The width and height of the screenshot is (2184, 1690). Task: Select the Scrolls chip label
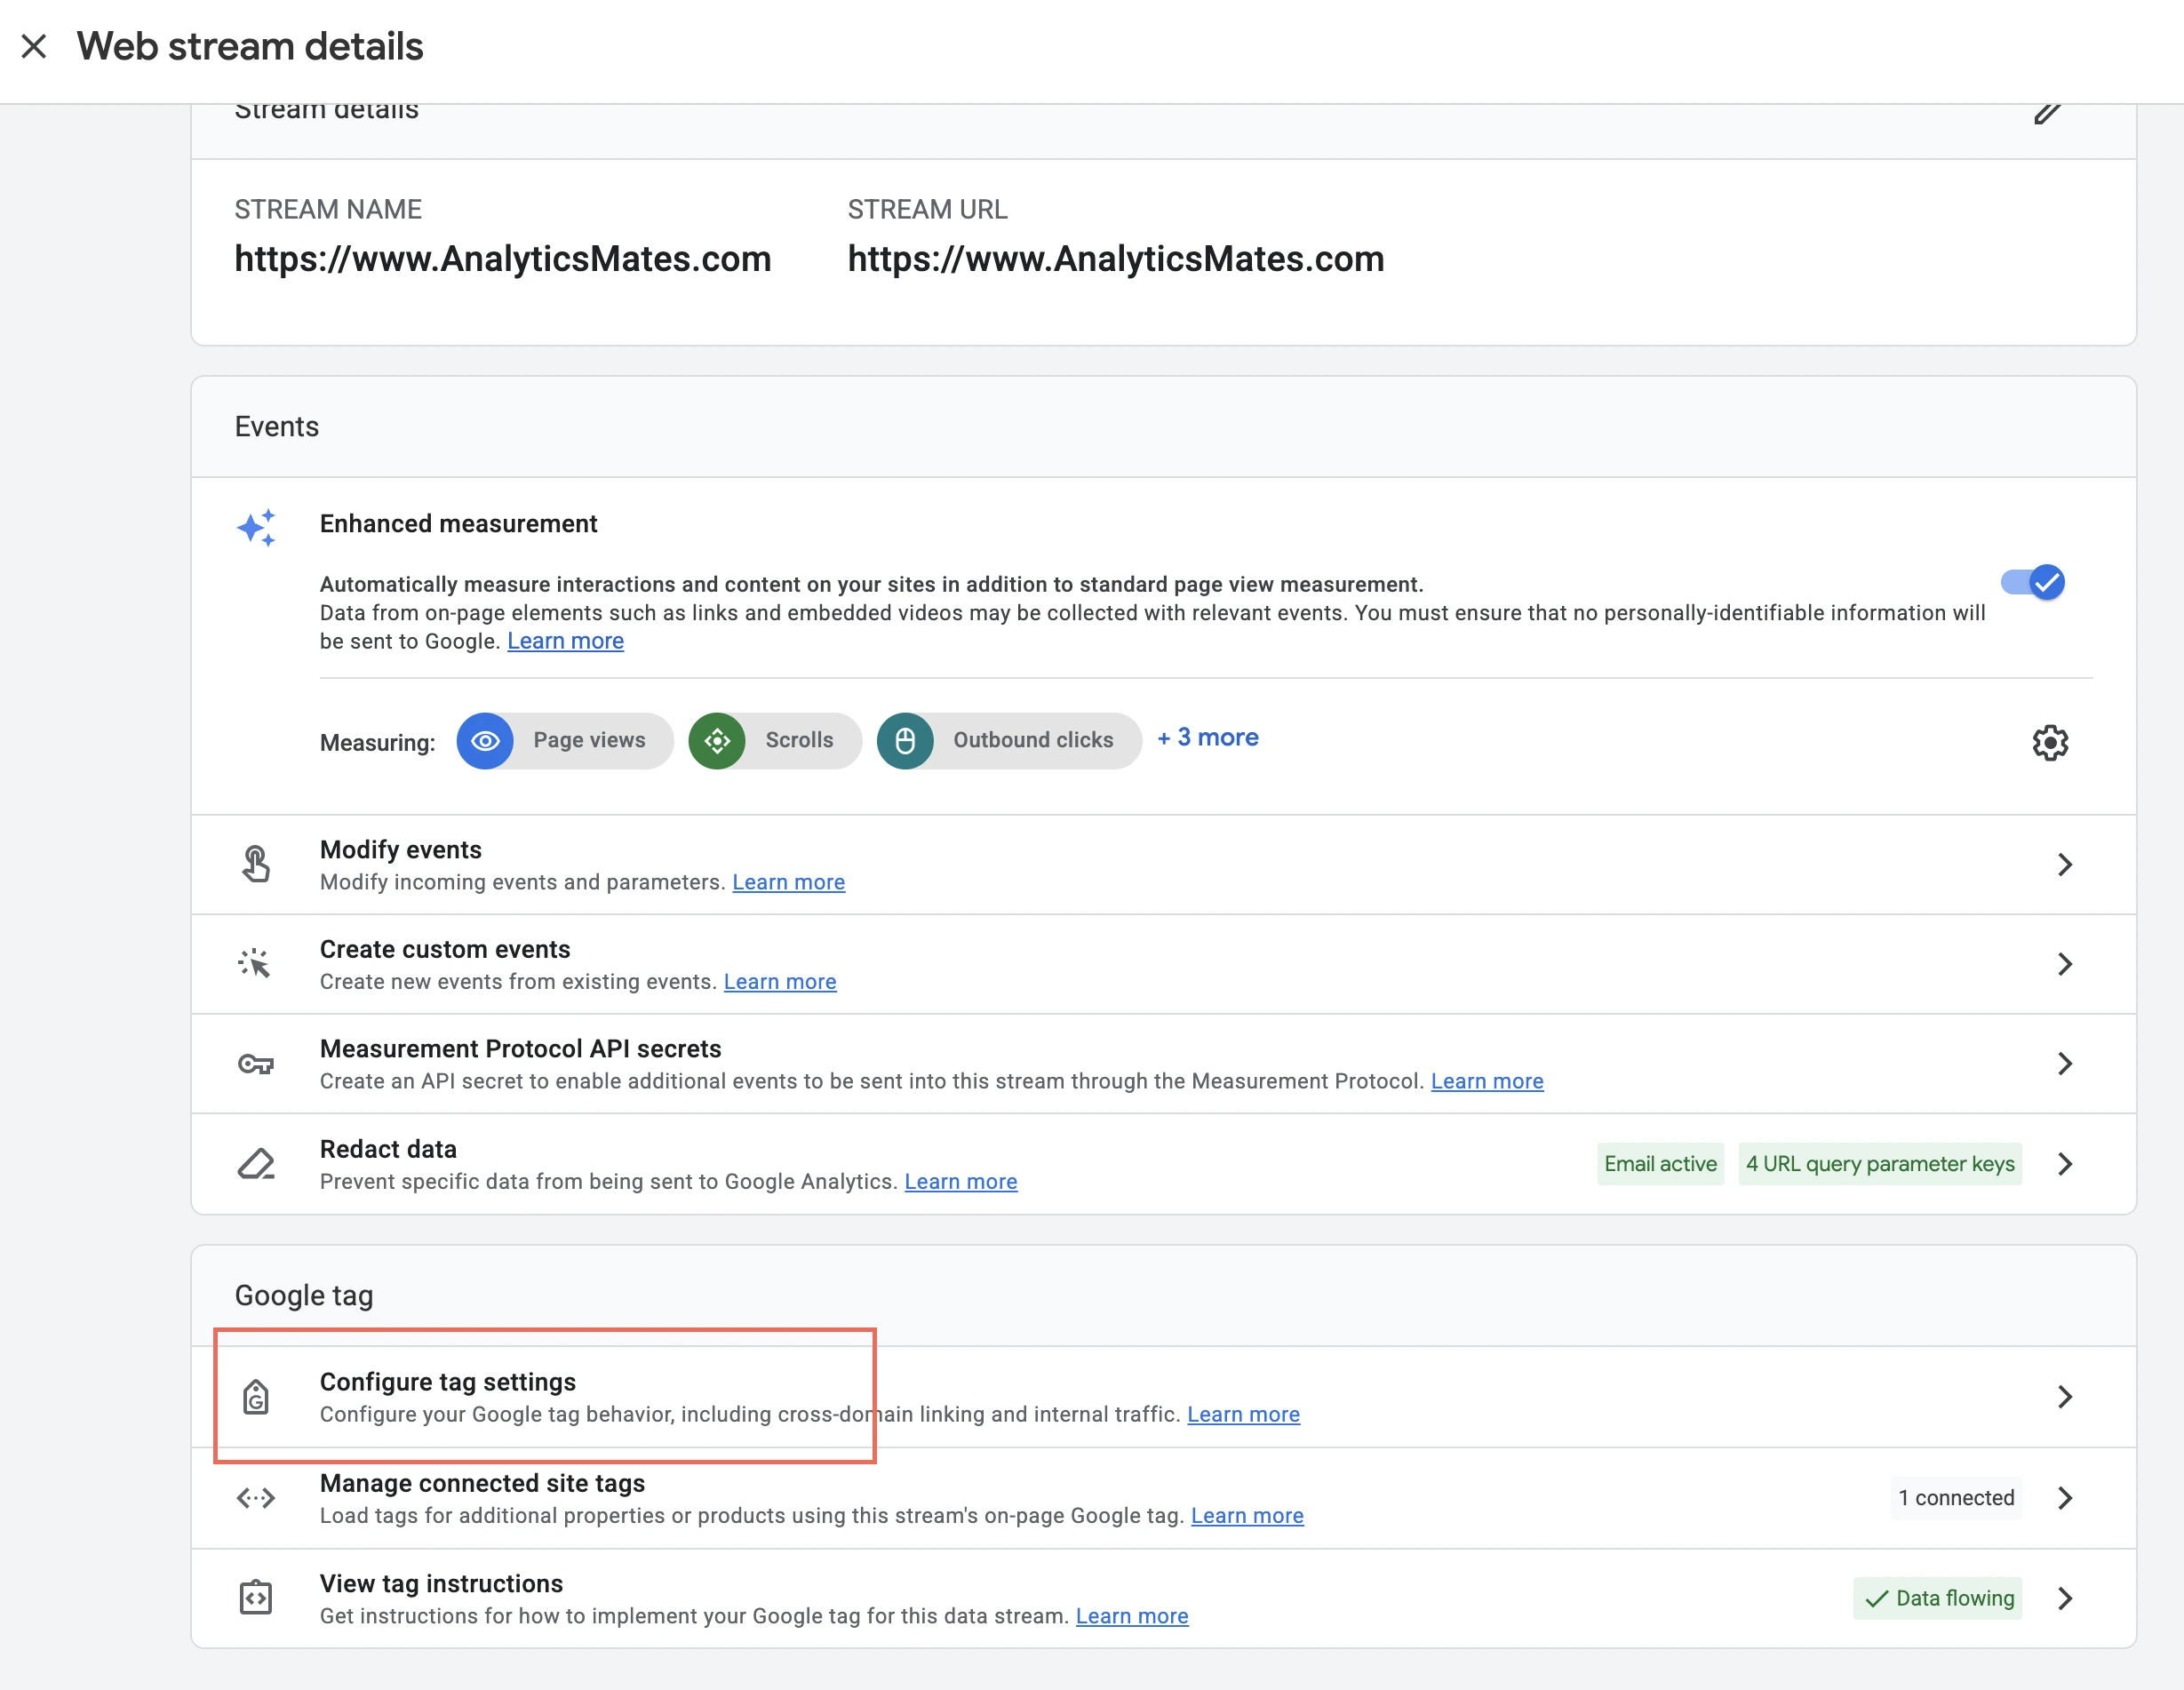point(799,740)
